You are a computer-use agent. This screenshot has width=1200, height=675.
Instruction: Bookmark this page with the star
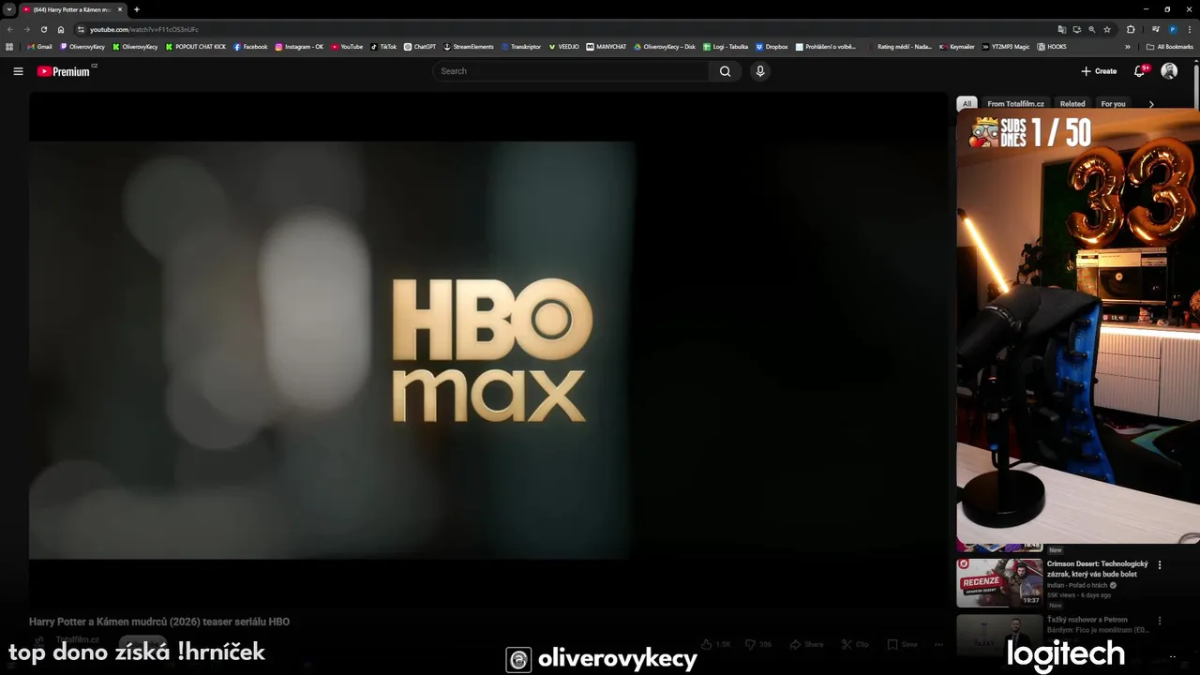pyautogui.click(x=1107, y=29)
